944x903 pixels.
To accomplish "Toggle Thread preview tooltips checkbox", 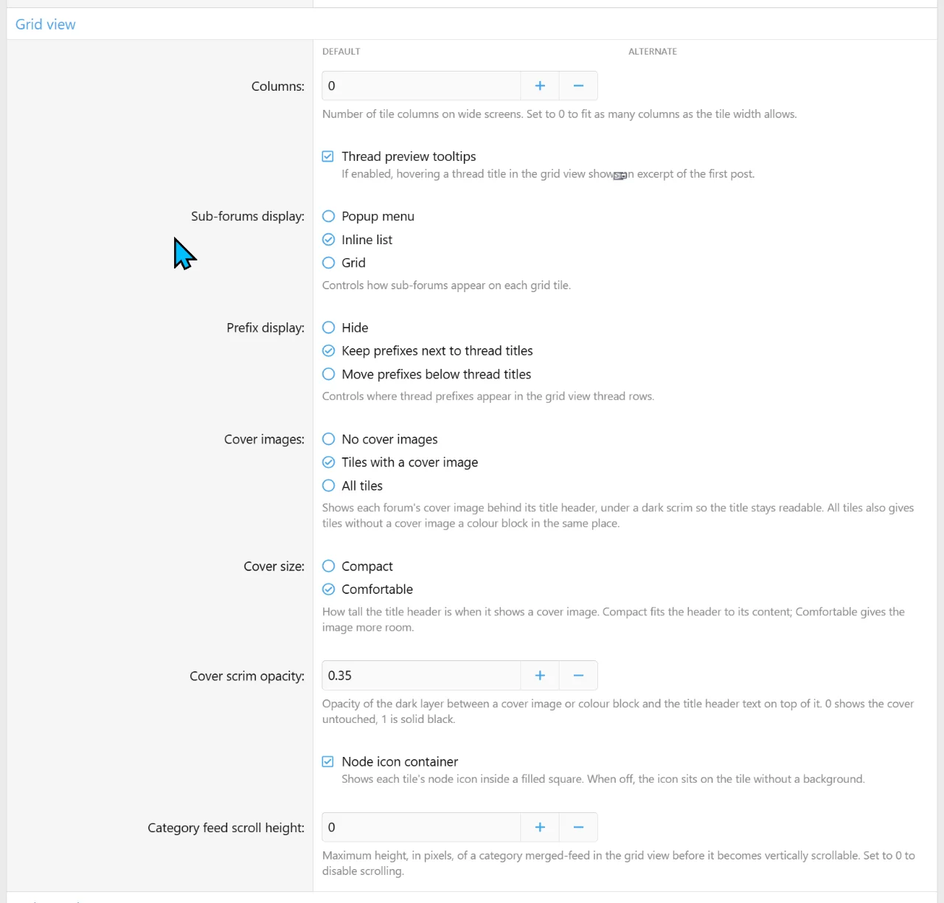I will pyautogui.click(x=328, y=156).
